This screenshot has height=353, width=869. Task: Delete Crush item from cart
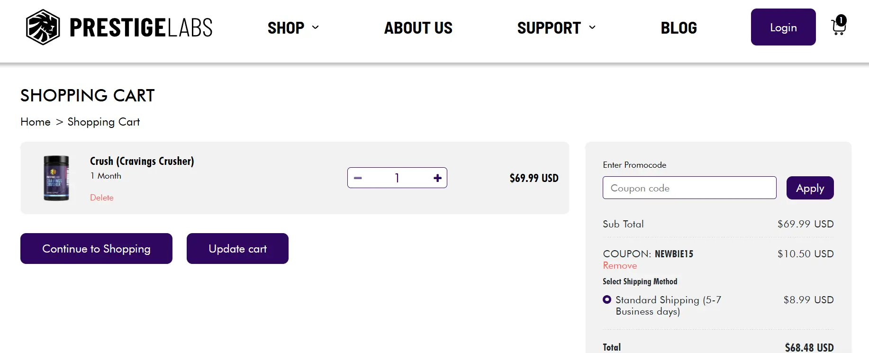point(102,198)
